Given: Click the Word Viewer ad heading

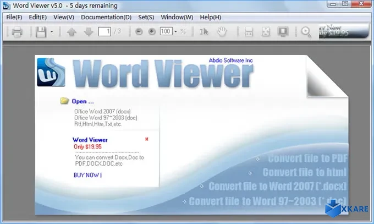Looking at the screenshot, I should 90,140.
